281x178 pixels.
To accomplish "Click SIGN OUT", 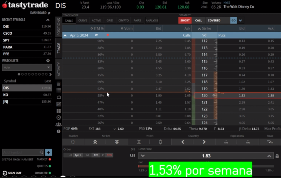I will pyautogui.click(x=12, y=173).
